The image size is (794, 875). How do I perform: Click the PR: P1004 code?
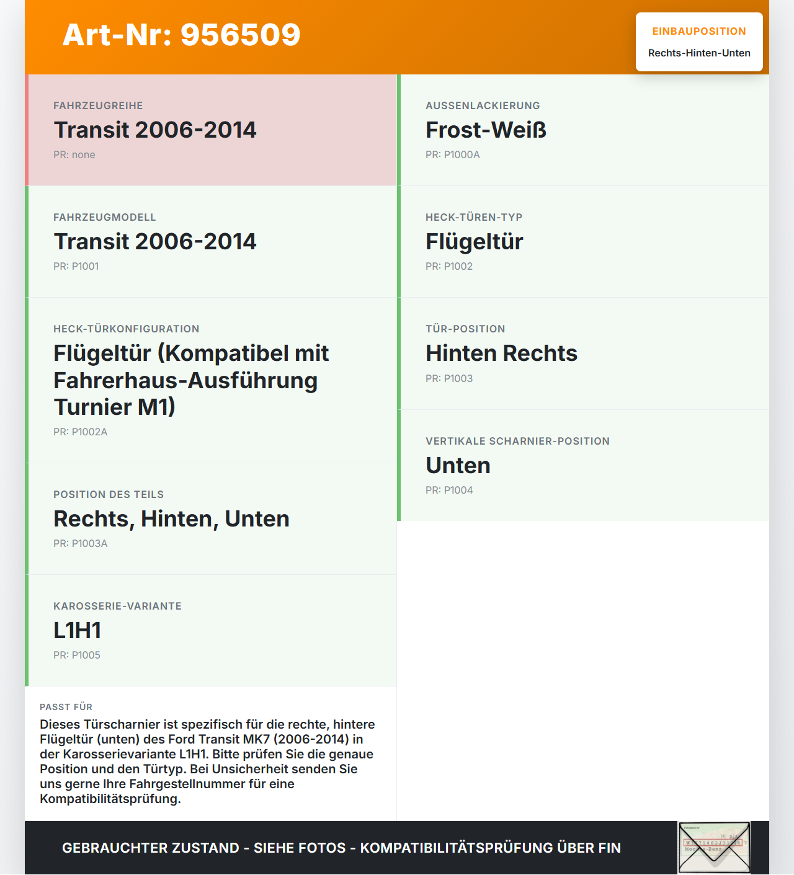448,491
